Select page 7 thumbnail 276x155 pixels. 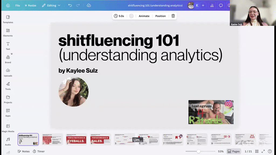tap(173, 139)
